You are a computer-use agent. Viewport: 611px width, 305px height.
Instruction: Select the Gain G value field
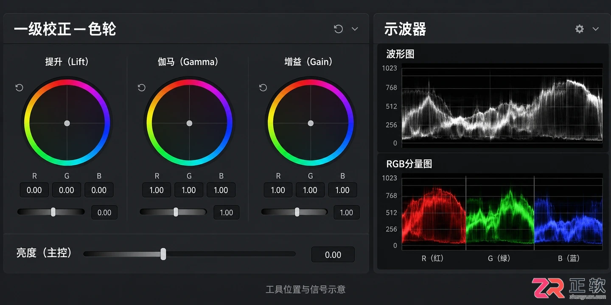click(310, 190)
